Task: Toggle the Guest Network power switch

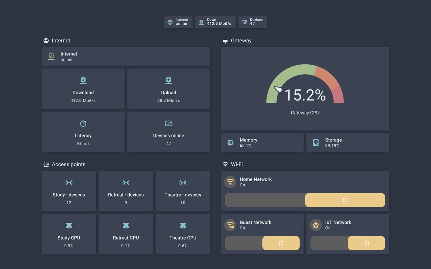Action: click(x=262, y=243)
